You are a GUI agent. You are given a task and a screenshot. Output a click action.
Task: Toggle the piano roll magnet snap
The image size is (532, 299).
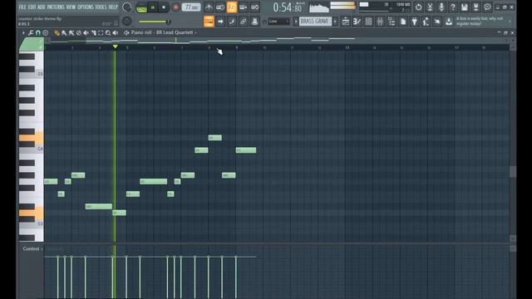[x=38, y=33]
